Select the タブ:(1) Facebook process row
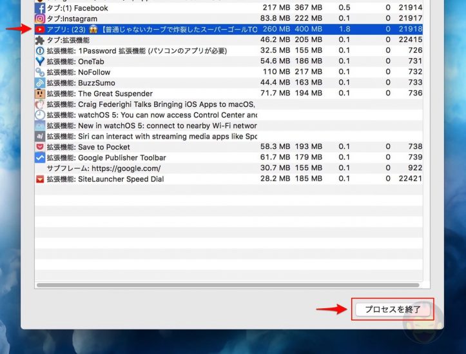Screen dimensions: 466x354 [229, 8]
